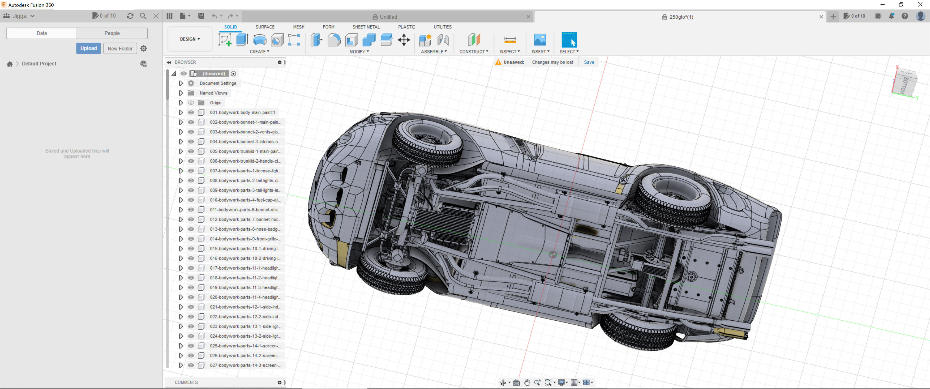The height and width of the screenshot is (389, 930).
Task: Open data panel settings gear
Action: coord(144,48)
